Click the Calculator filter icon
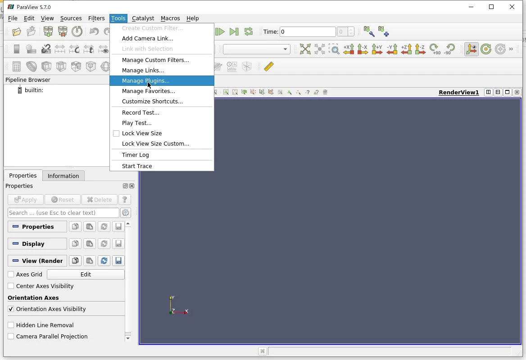 click(16, 67)
